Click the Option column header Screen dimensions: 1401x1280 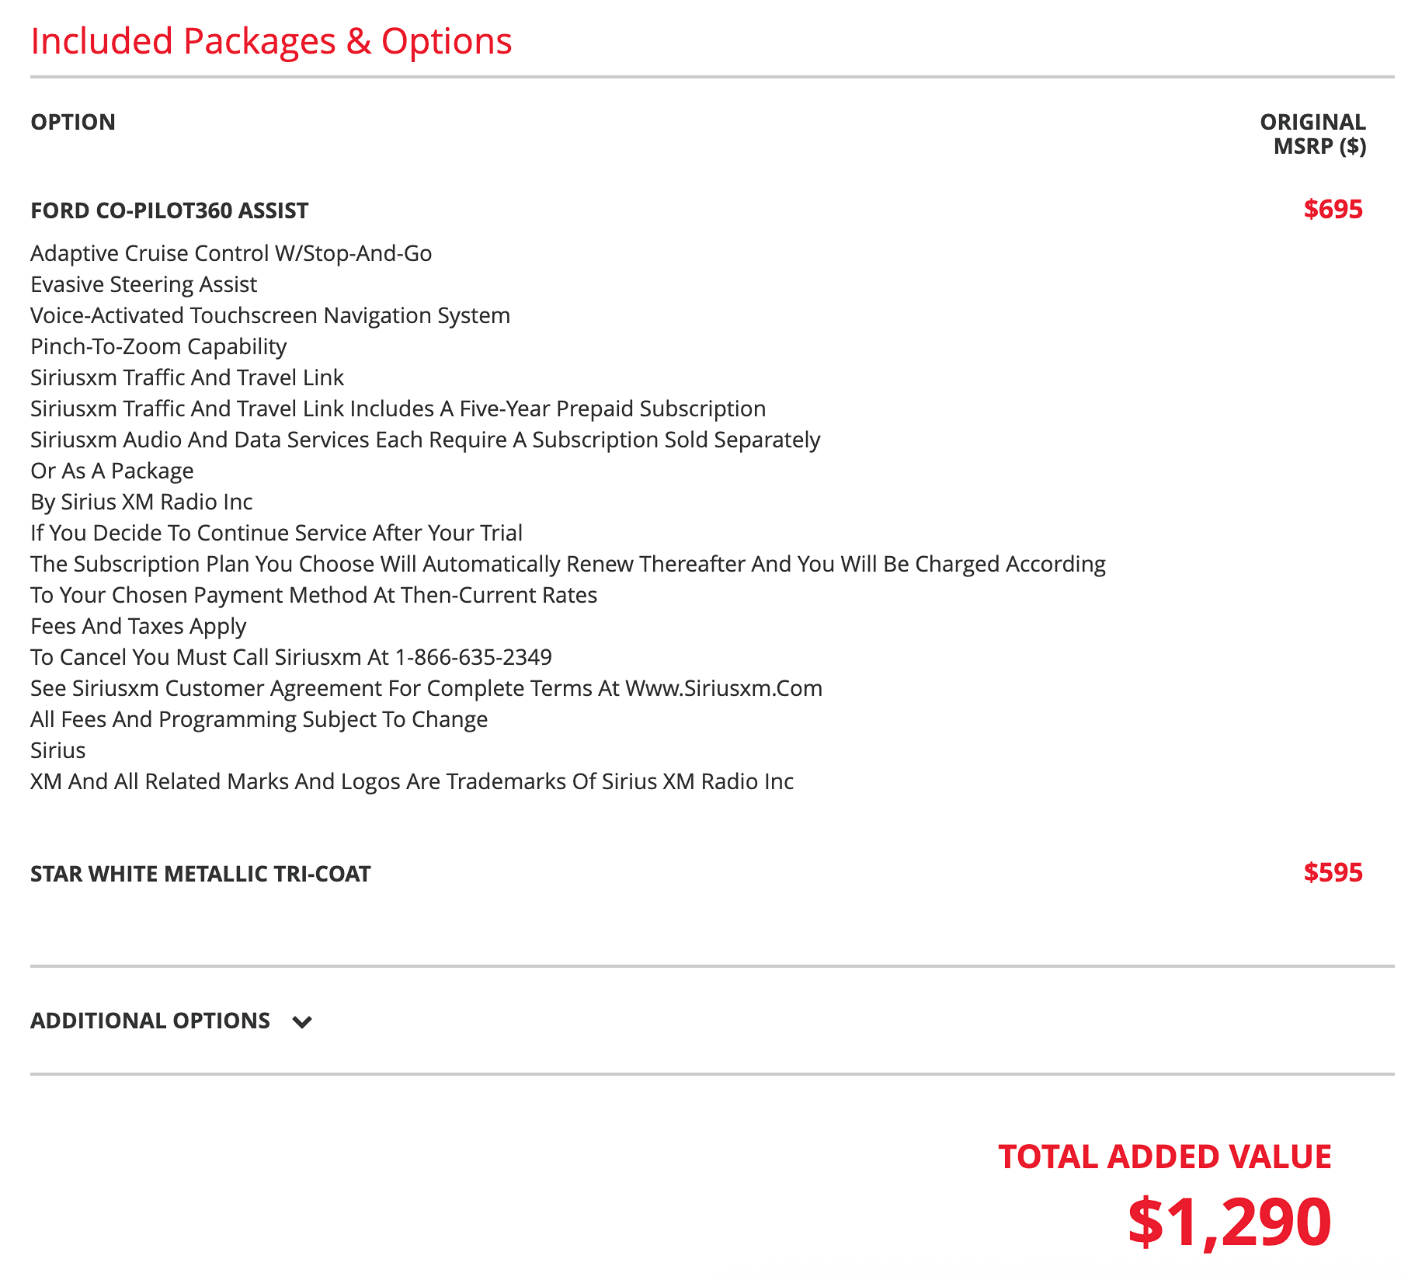pos(73,122)
